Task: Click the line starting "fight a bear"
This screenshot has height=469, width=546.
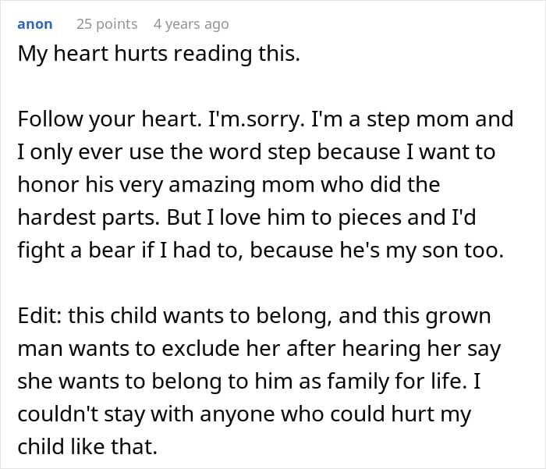Action: click(256, 250)
